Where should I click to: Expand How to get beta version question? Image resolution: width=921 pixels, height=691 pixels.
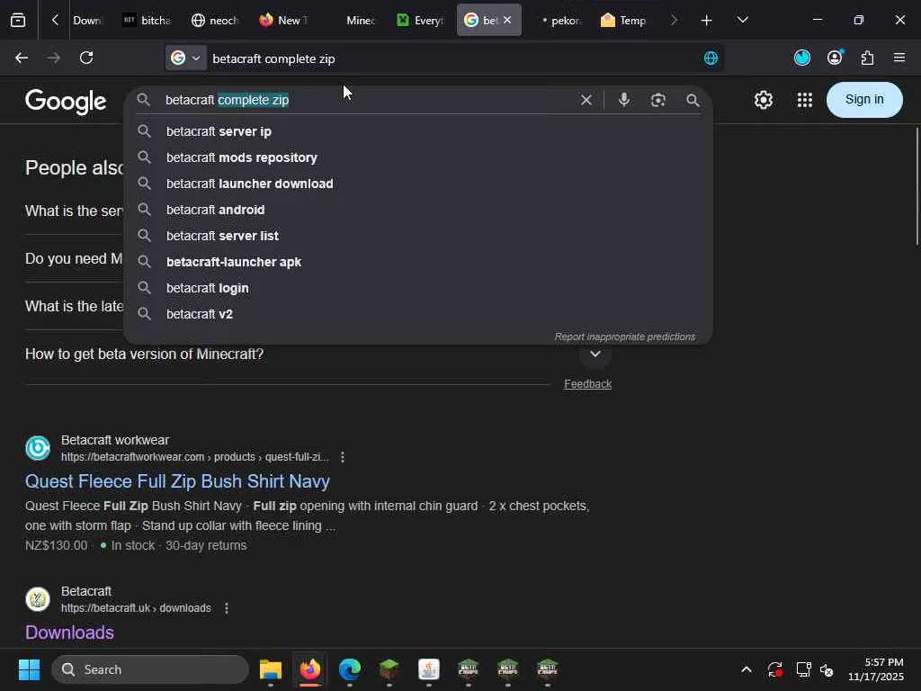pyautogui.click(x=595, y=354)
